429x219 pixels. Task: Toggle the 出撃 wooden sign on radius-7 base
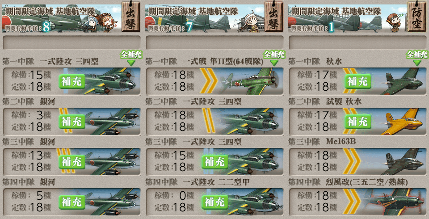pyautogui.click(x=273, y=17)
